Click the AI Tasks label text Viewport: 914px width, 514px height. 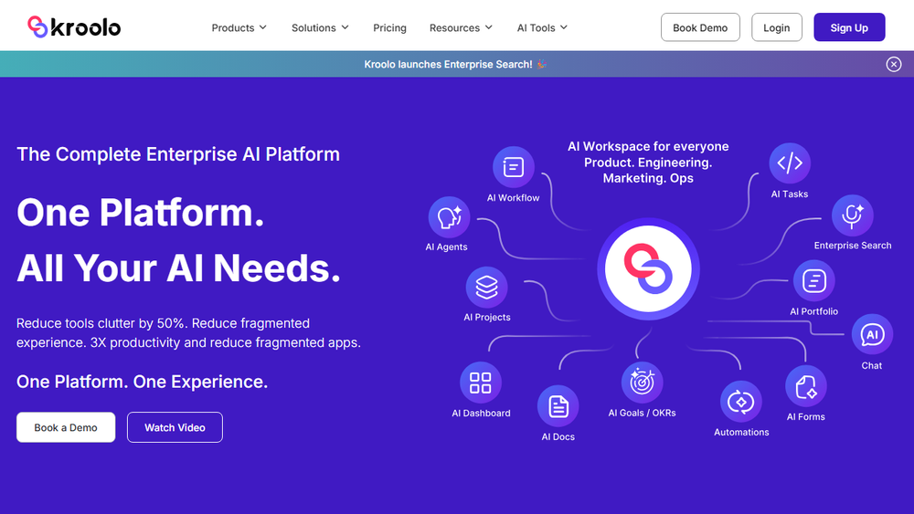pos(790,194)
